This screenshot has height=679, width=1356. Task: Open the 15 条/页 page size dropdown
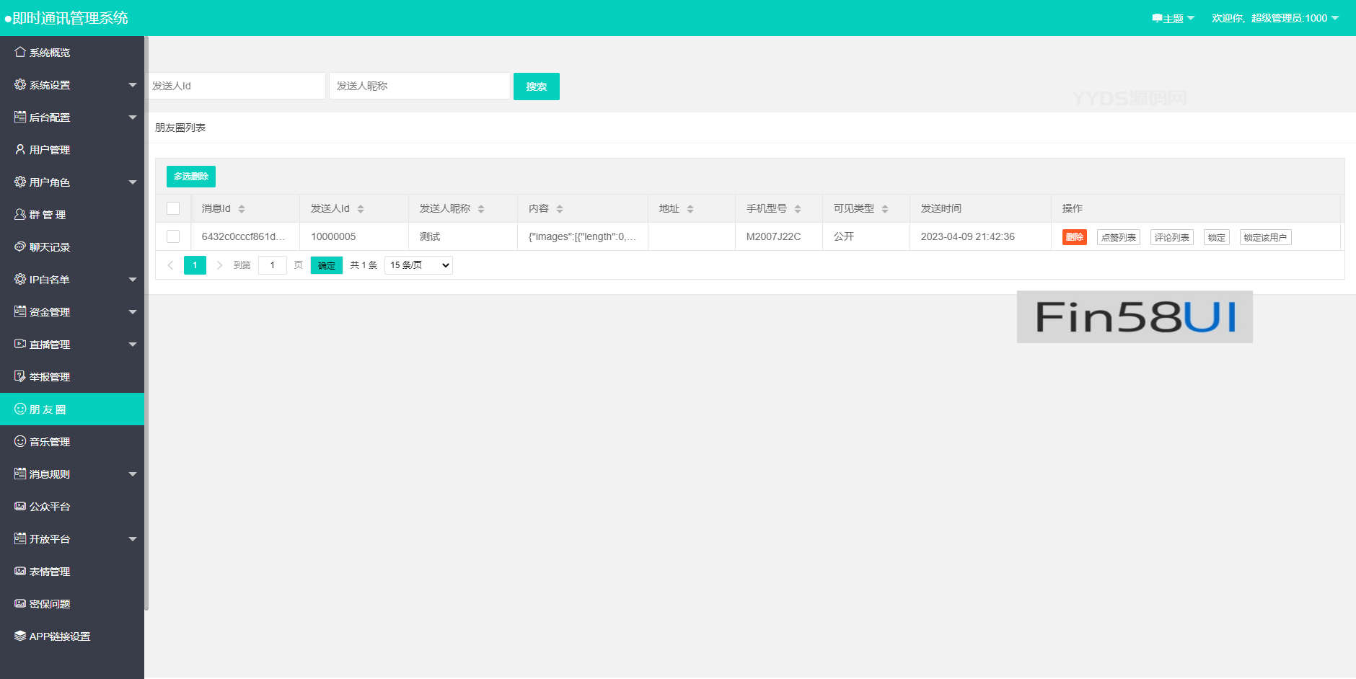tap(418, 265)
